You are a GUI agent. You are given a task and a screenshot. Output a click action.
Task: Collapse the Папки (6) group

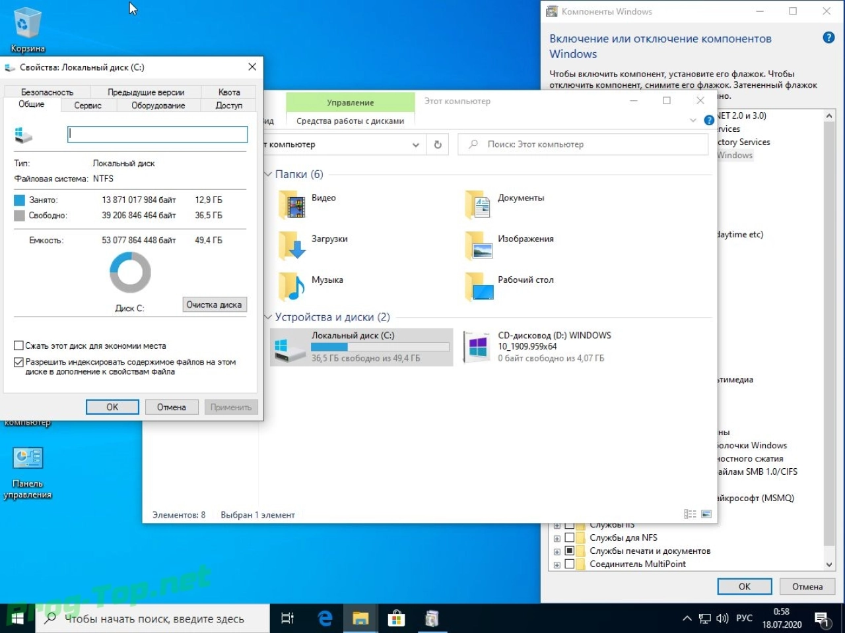[268, 174]
